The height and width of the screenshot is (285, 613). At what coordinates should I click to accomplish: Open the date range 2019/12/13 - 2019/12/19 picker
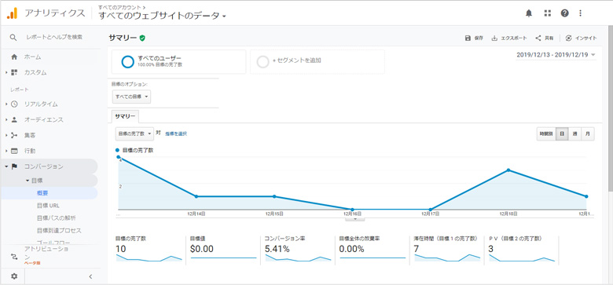(556, 55)
